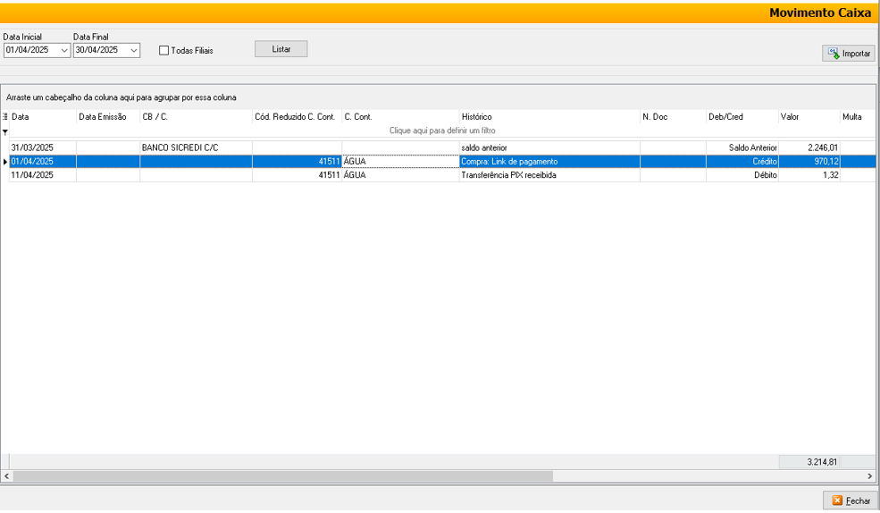Click 41511 code in the 11/04/2025 row

tap(297, 175)
